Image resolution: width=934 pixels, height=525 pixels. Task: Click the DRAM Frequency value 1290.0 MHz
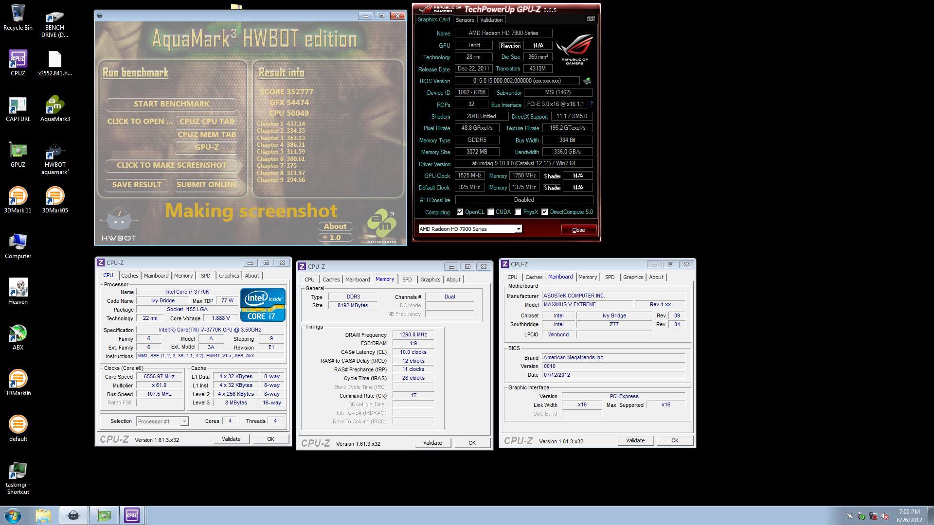pos(413,335)
